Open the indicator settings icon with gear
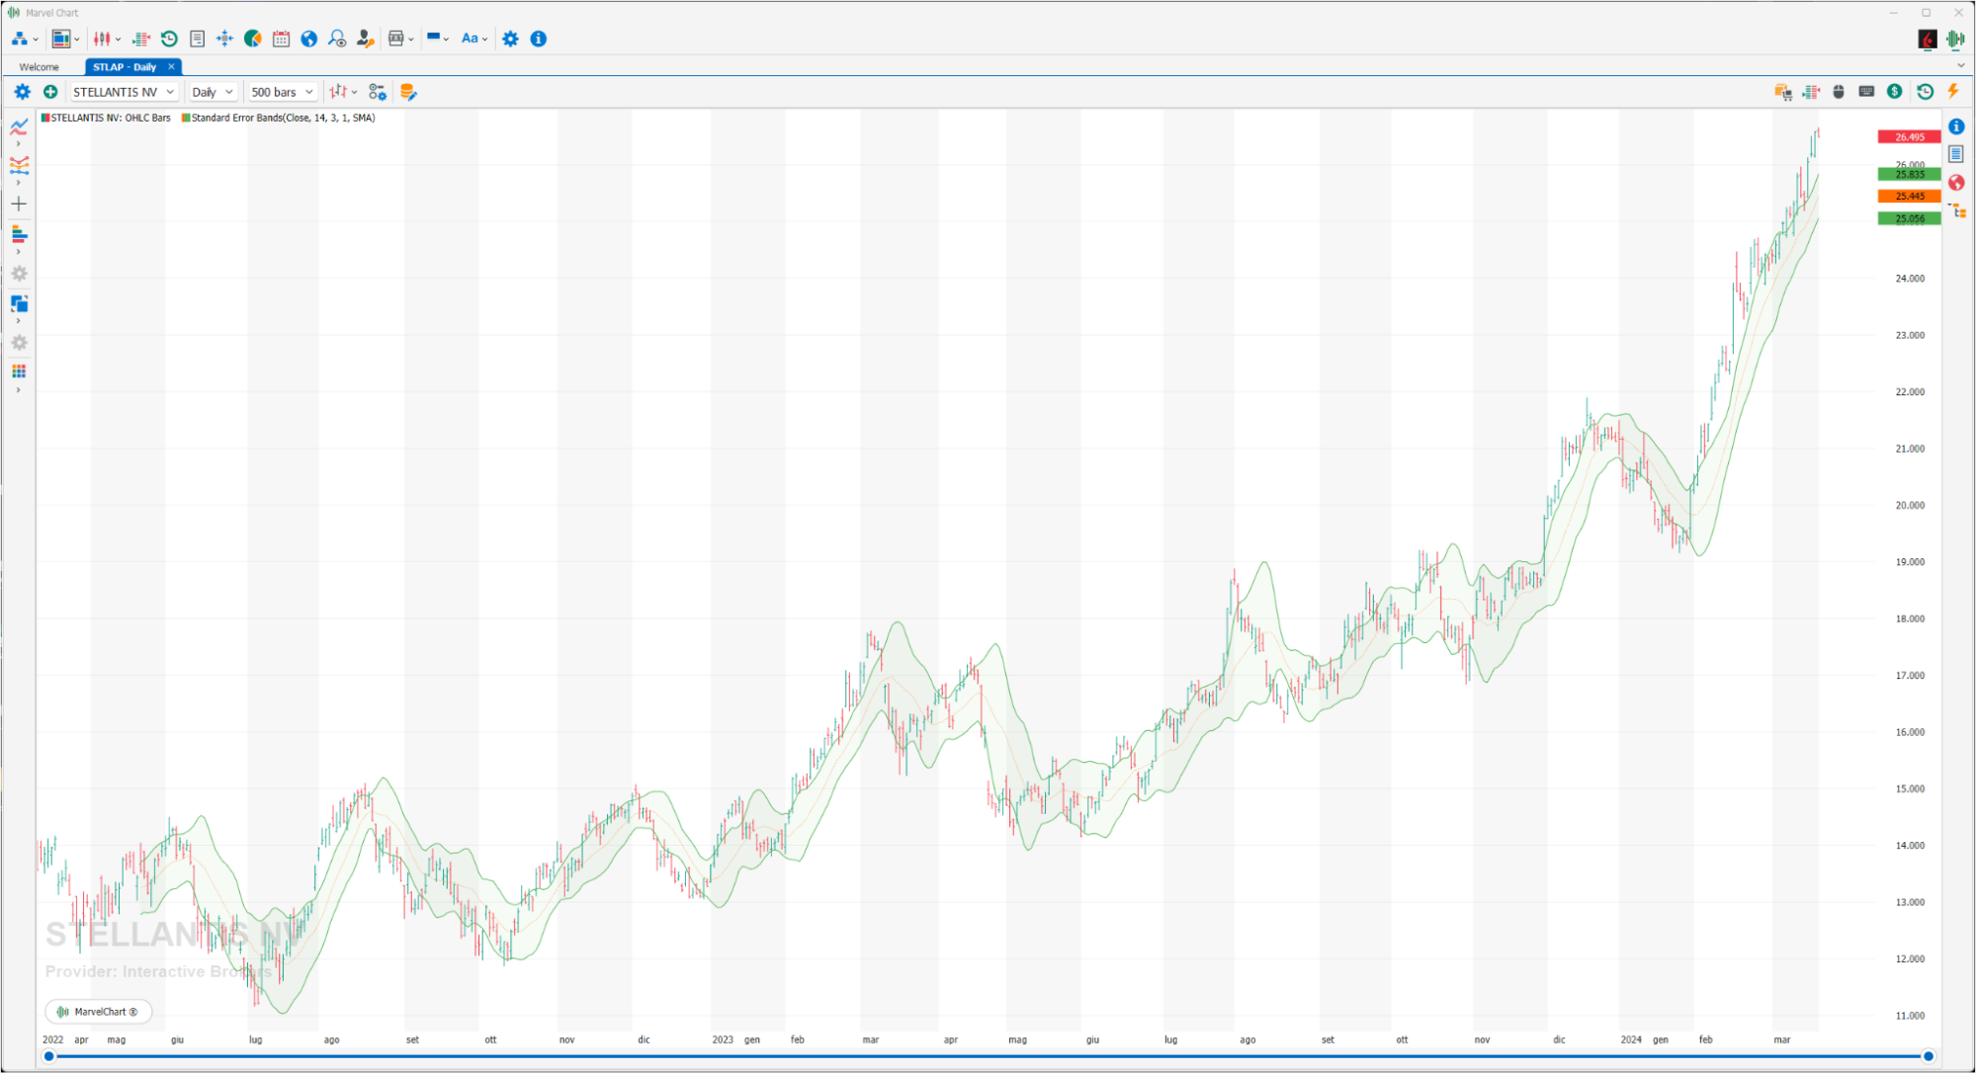The image size is (1976, 1074). [378, 92]
